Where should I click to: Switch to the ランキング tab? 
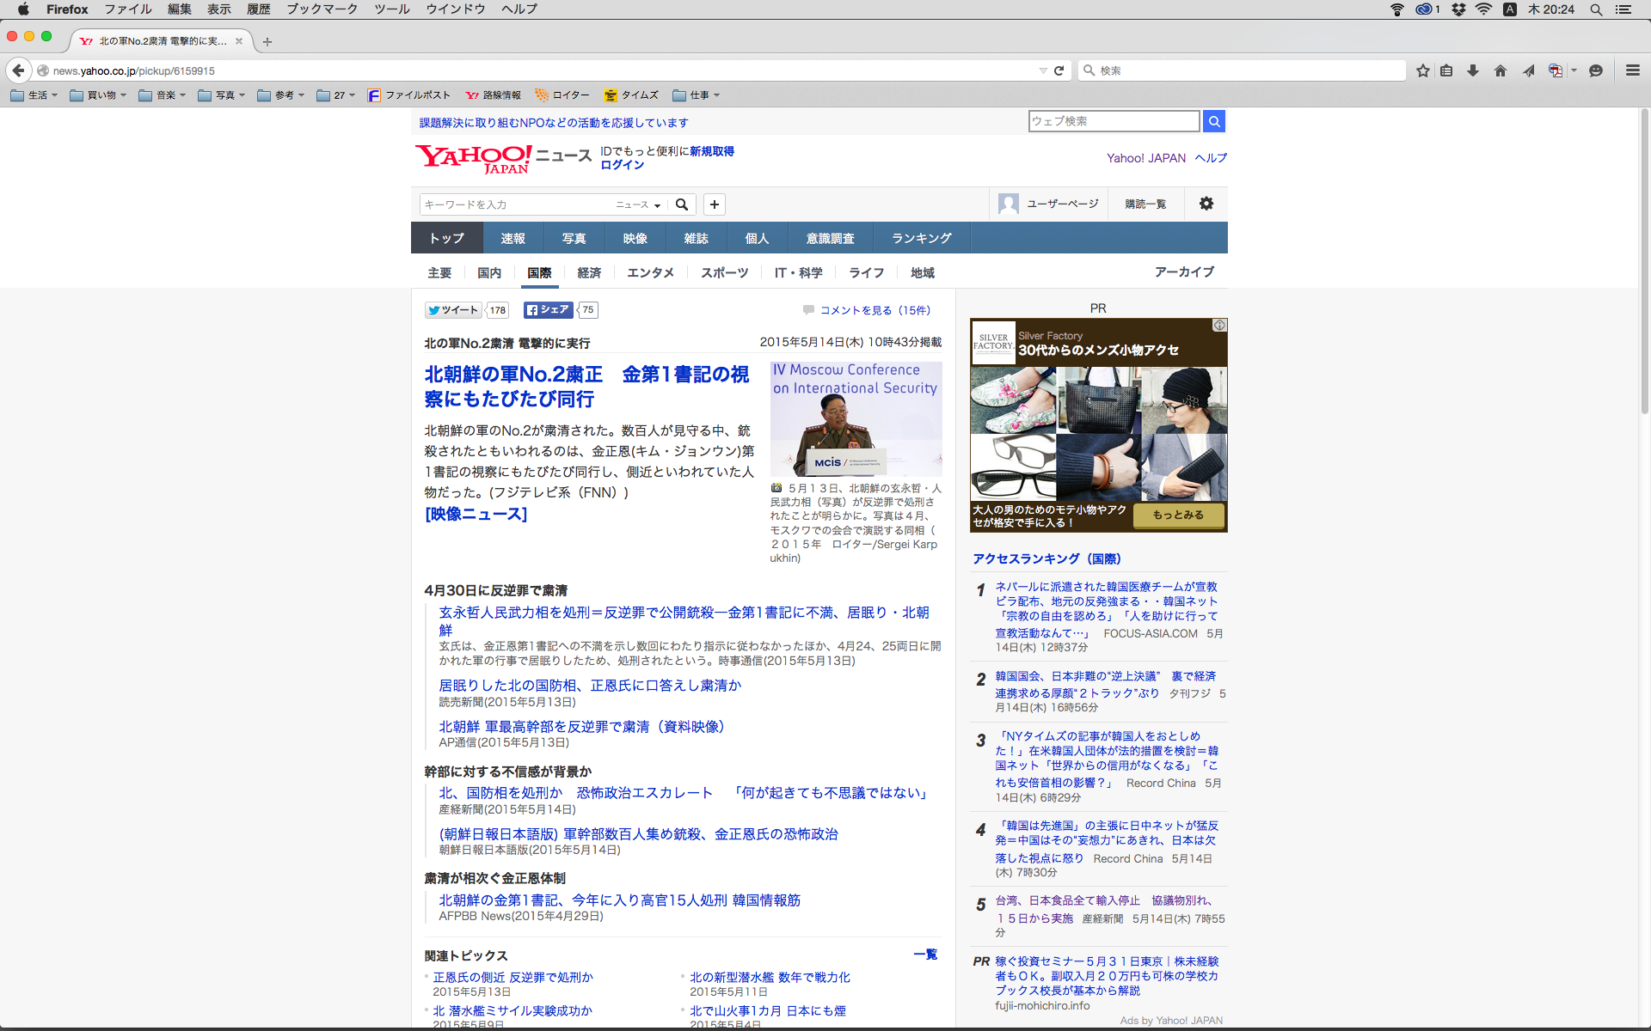(921, 238)
